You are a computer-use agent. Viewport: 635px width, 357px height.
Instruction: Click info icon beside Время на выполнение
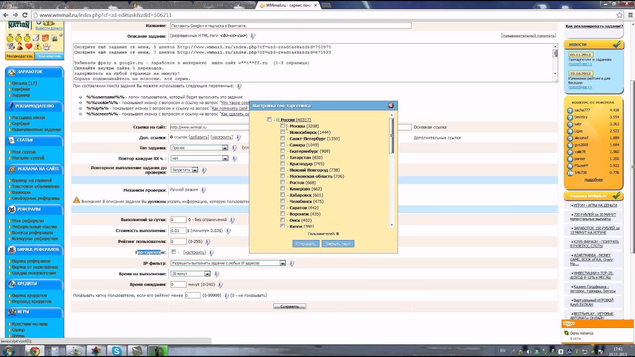[216, 274]
